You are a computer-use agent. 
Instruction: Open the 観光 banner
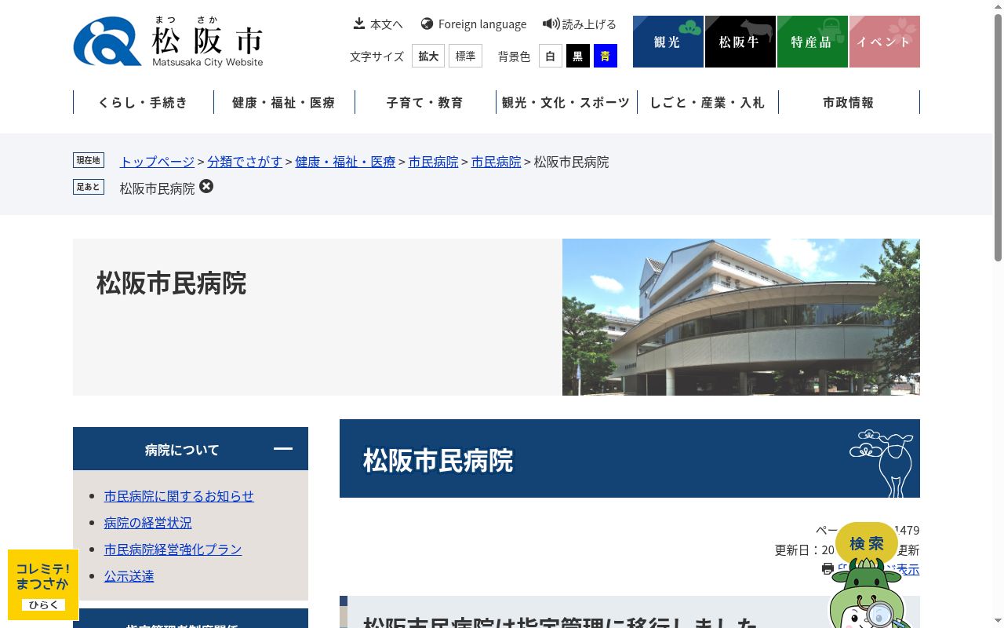[x=668, y=42]
